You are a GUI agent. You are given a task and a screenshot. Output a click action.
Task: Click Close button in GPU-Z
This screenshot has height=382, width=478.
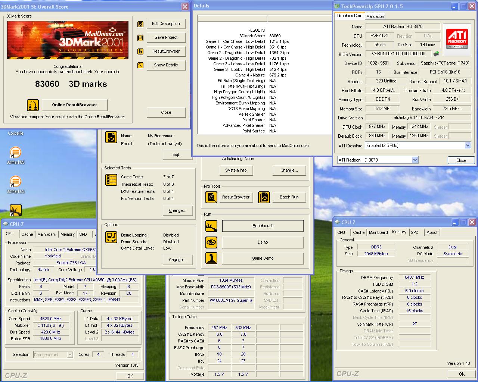[x=461, y=160]
